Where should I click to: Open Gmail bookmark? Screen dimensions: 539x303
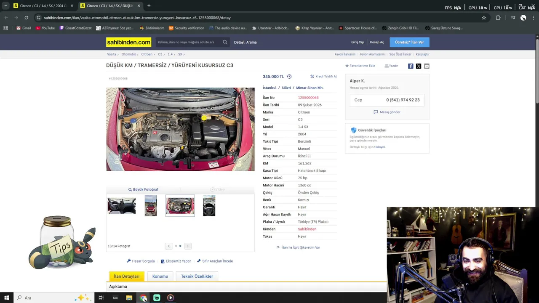coord(24,28)
